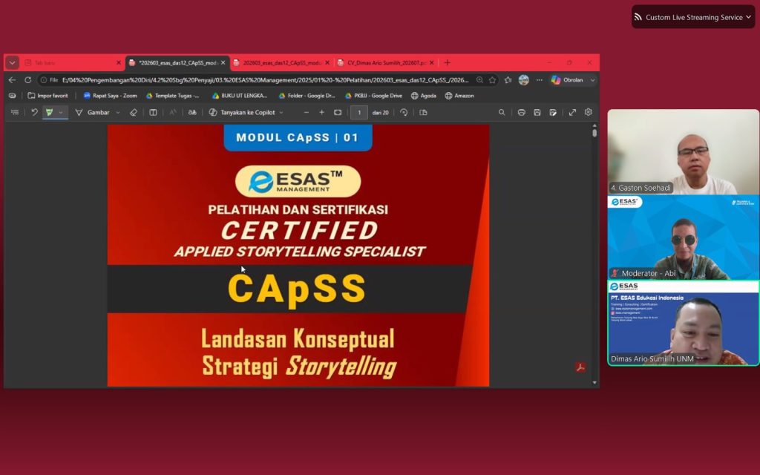Open the 'Template Tugas' bookmark

pos(172,96)
